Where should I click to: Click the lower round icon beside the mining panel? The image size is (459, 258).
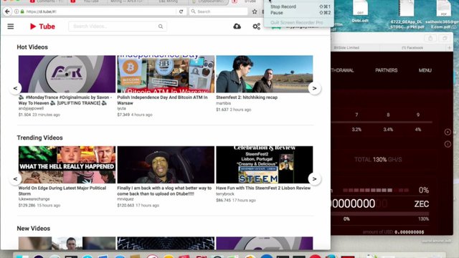(x=448, y=144)
